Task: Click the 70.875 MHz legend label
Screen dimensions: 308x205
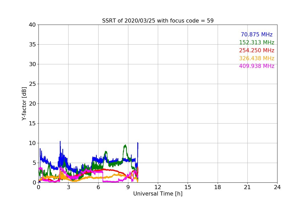Action: point(256,35)
